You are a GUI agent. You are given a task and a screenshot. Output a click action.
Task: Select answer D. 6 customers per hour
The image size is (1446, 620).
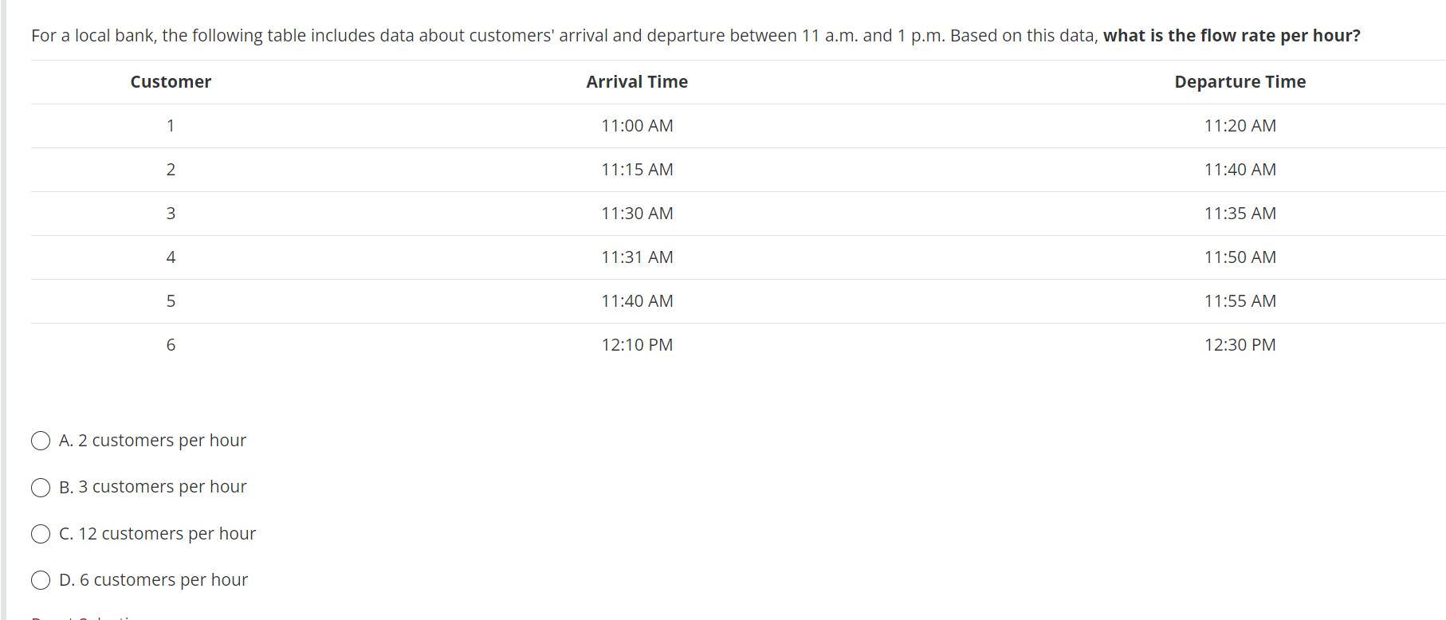coord(40,580)
